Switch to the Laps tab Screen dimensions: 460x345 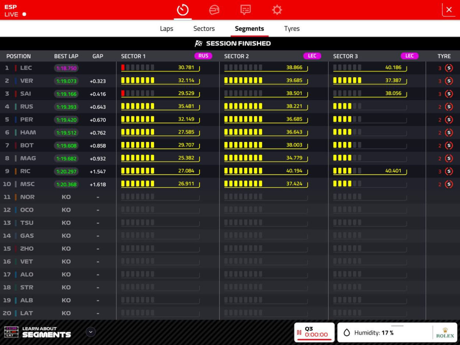(167, 29)
